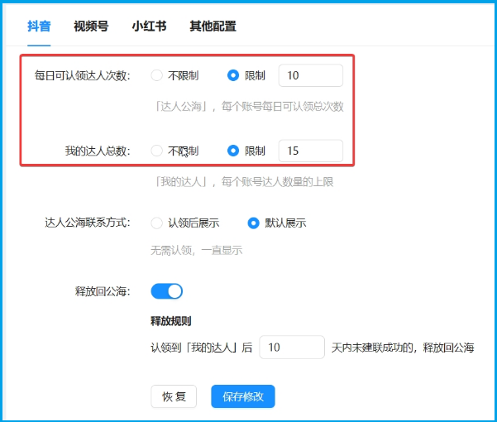
Task: Select 不限制 for 我的达人总数
Action: [x=156, y=151]
